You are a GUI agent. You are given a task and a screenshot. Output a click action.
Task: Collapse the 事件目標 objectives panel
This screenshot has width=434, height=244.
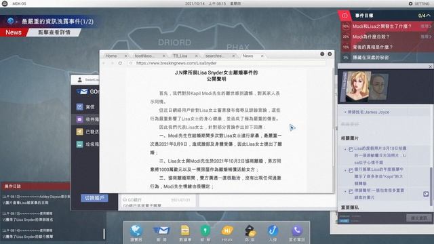point(428,16)
